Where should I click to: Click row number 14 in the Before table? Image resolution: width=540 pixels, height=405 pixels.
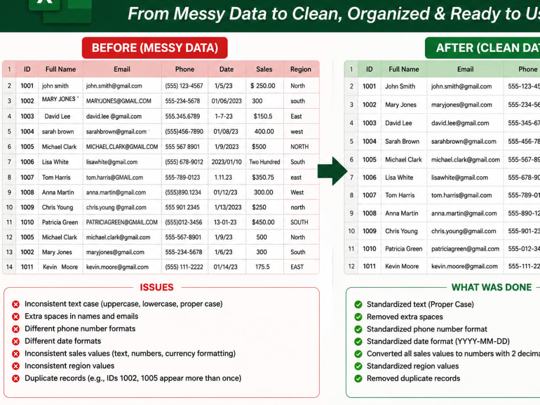pos(9,267)
